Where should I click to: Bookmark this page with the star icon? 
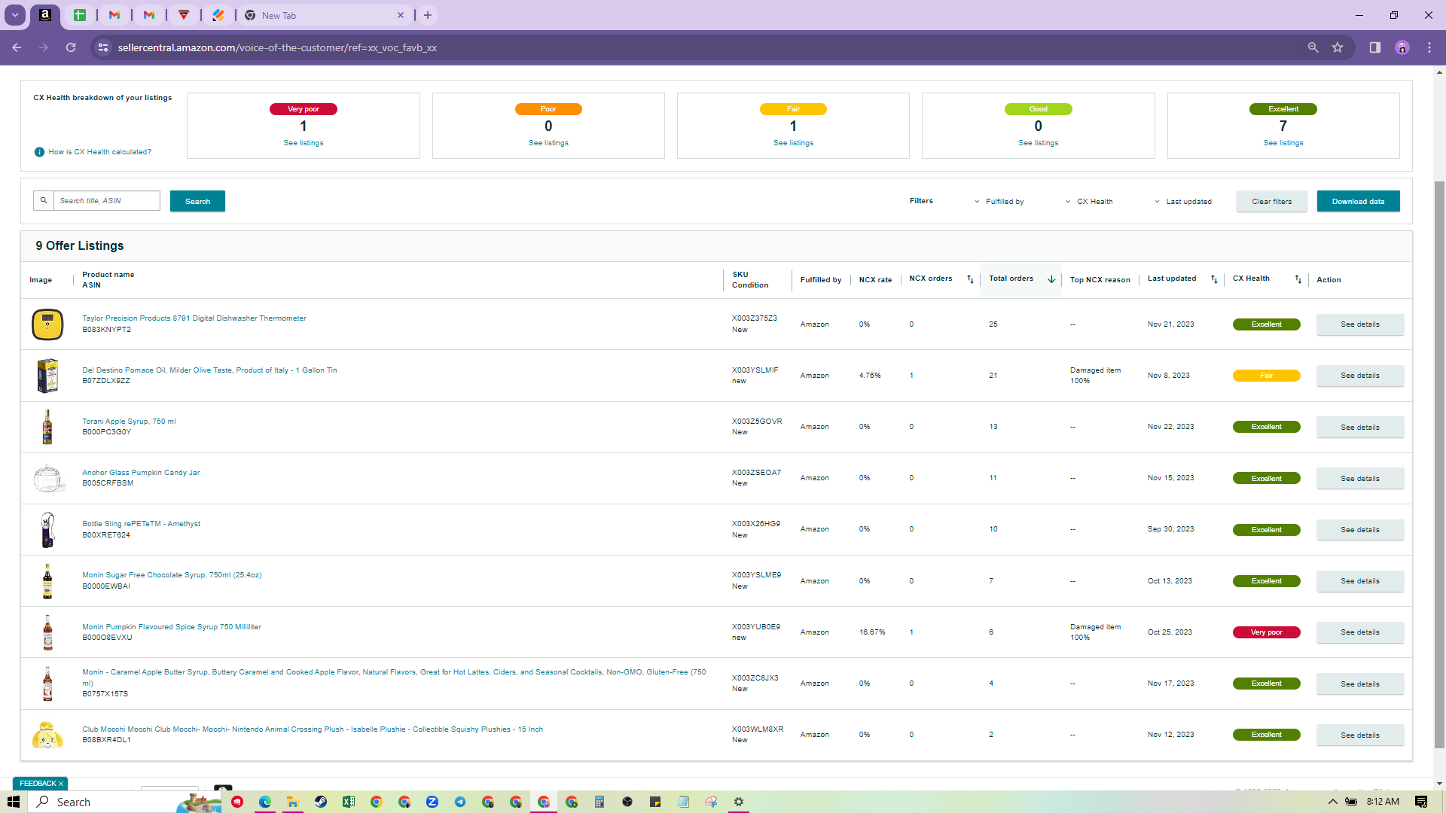tap(1338, 47)
